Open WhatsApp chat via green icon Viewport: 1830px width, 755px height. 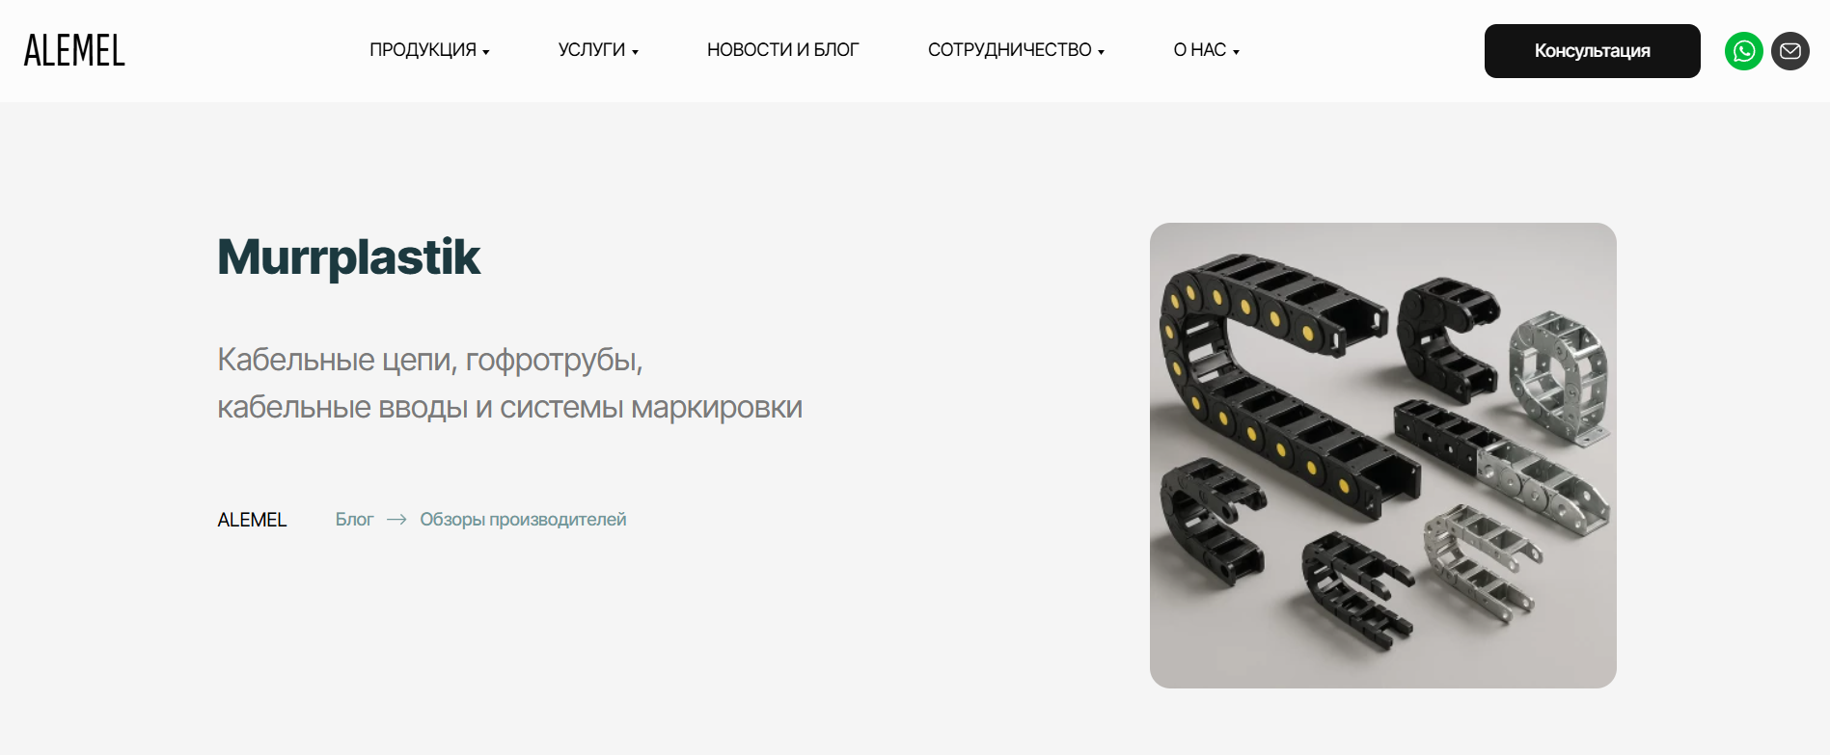coord(1743,51)
